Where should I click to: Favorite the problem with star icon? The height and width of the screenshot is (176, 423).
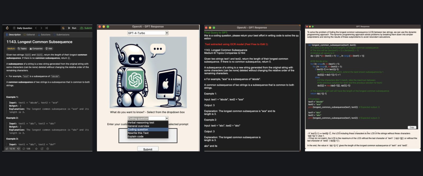pos(36,149)
